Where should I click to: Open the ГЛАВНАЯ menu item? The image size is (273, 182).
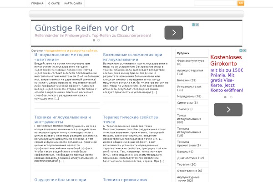click(37, 3)
